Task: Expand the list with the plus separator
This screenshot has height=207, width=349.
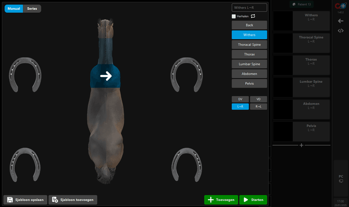Action: pyautogui.click(x=301, y=145)
